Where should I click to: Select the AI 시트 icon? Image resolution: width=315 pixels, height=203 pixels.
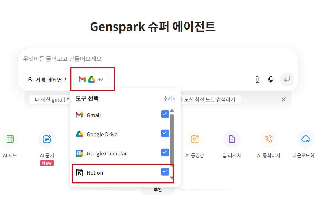click(10, 139)
